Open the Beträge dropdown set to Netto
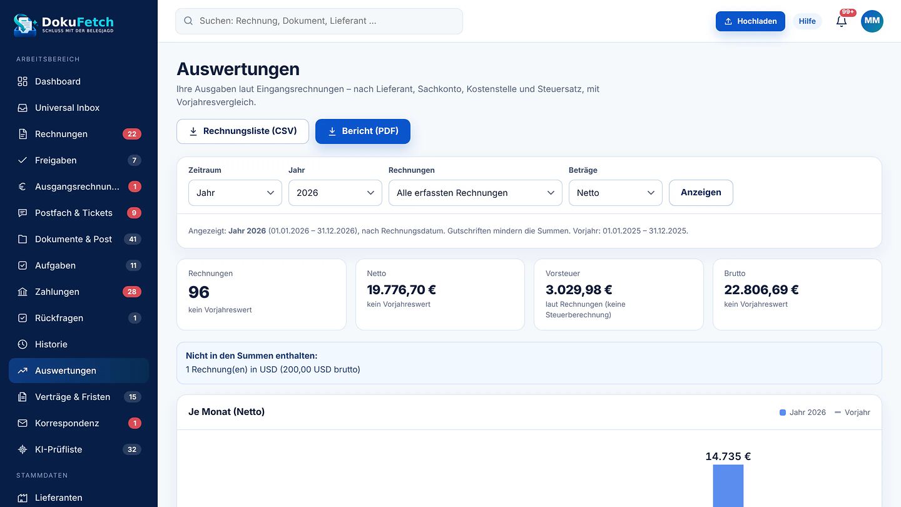The image size is (901, 507). 616,193
